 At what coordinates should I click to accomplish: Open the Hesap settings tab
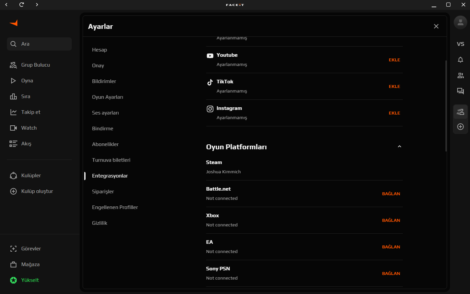100,50
